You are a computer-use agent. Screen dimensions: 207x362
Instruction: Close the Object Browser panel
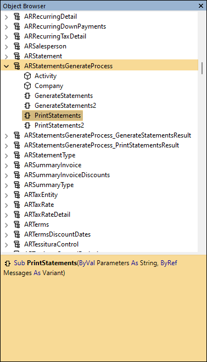point(201,6)
